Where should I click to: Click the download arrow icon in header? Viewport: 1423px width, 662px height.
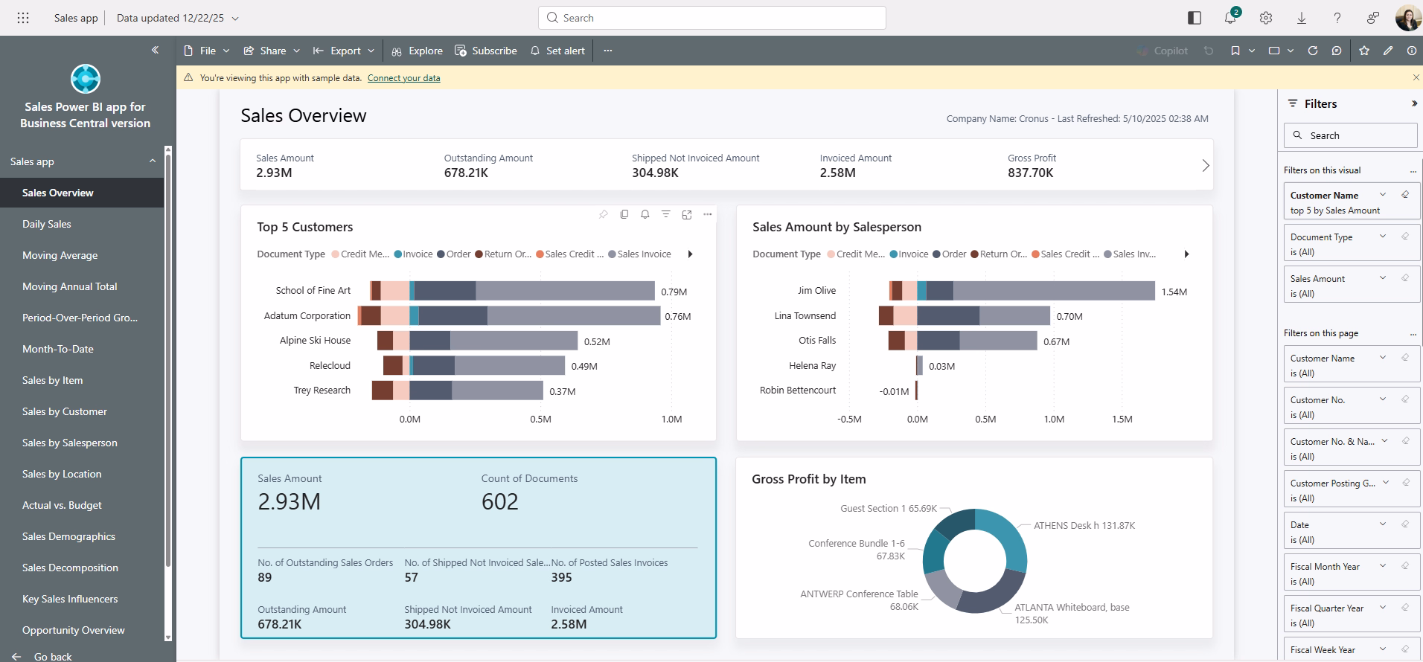click(x=1302, y=18)
